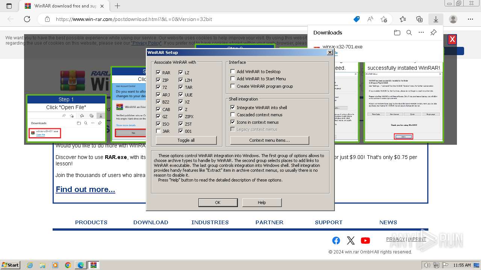
Task: Select the WinRAR download browser tab
Action: 64,6
